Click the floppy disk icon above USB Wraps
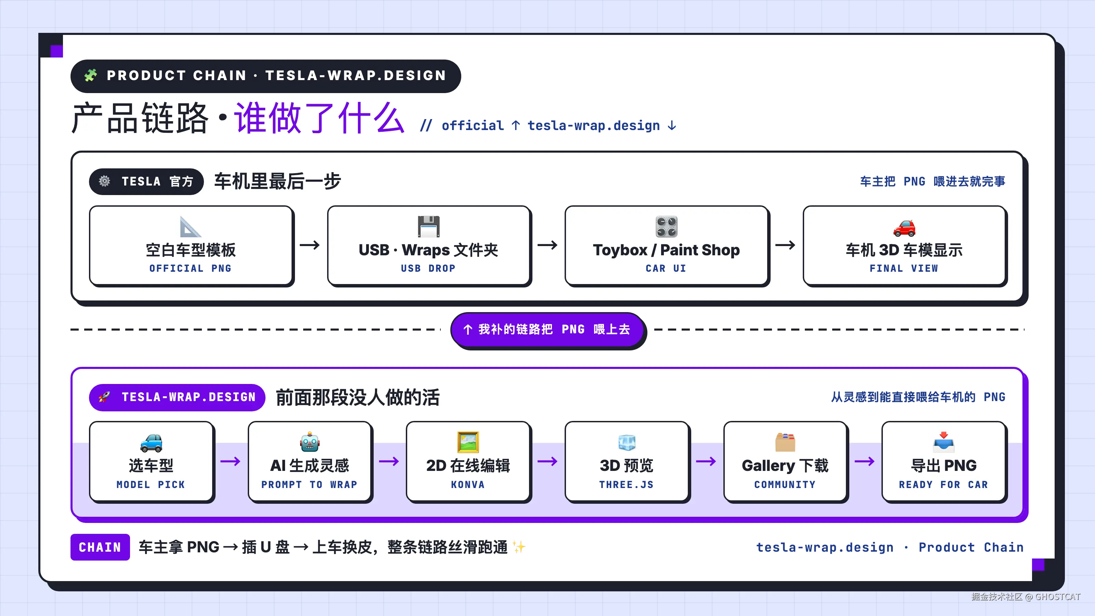This screenshot has width=1095, height=616. [x=428, y=227]
